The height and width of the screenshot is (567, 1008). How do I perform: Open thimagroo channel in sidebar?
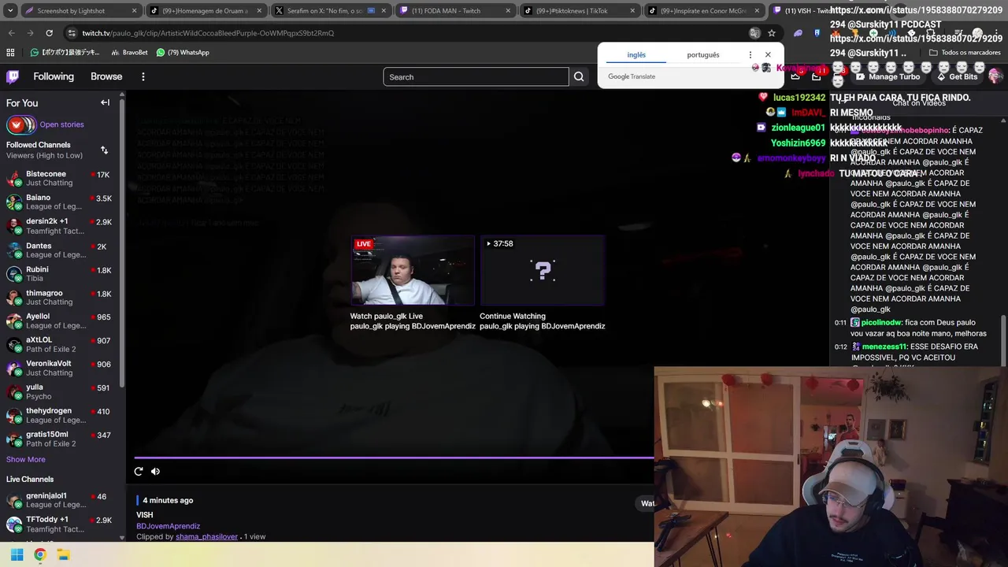(x=60, y=297)
